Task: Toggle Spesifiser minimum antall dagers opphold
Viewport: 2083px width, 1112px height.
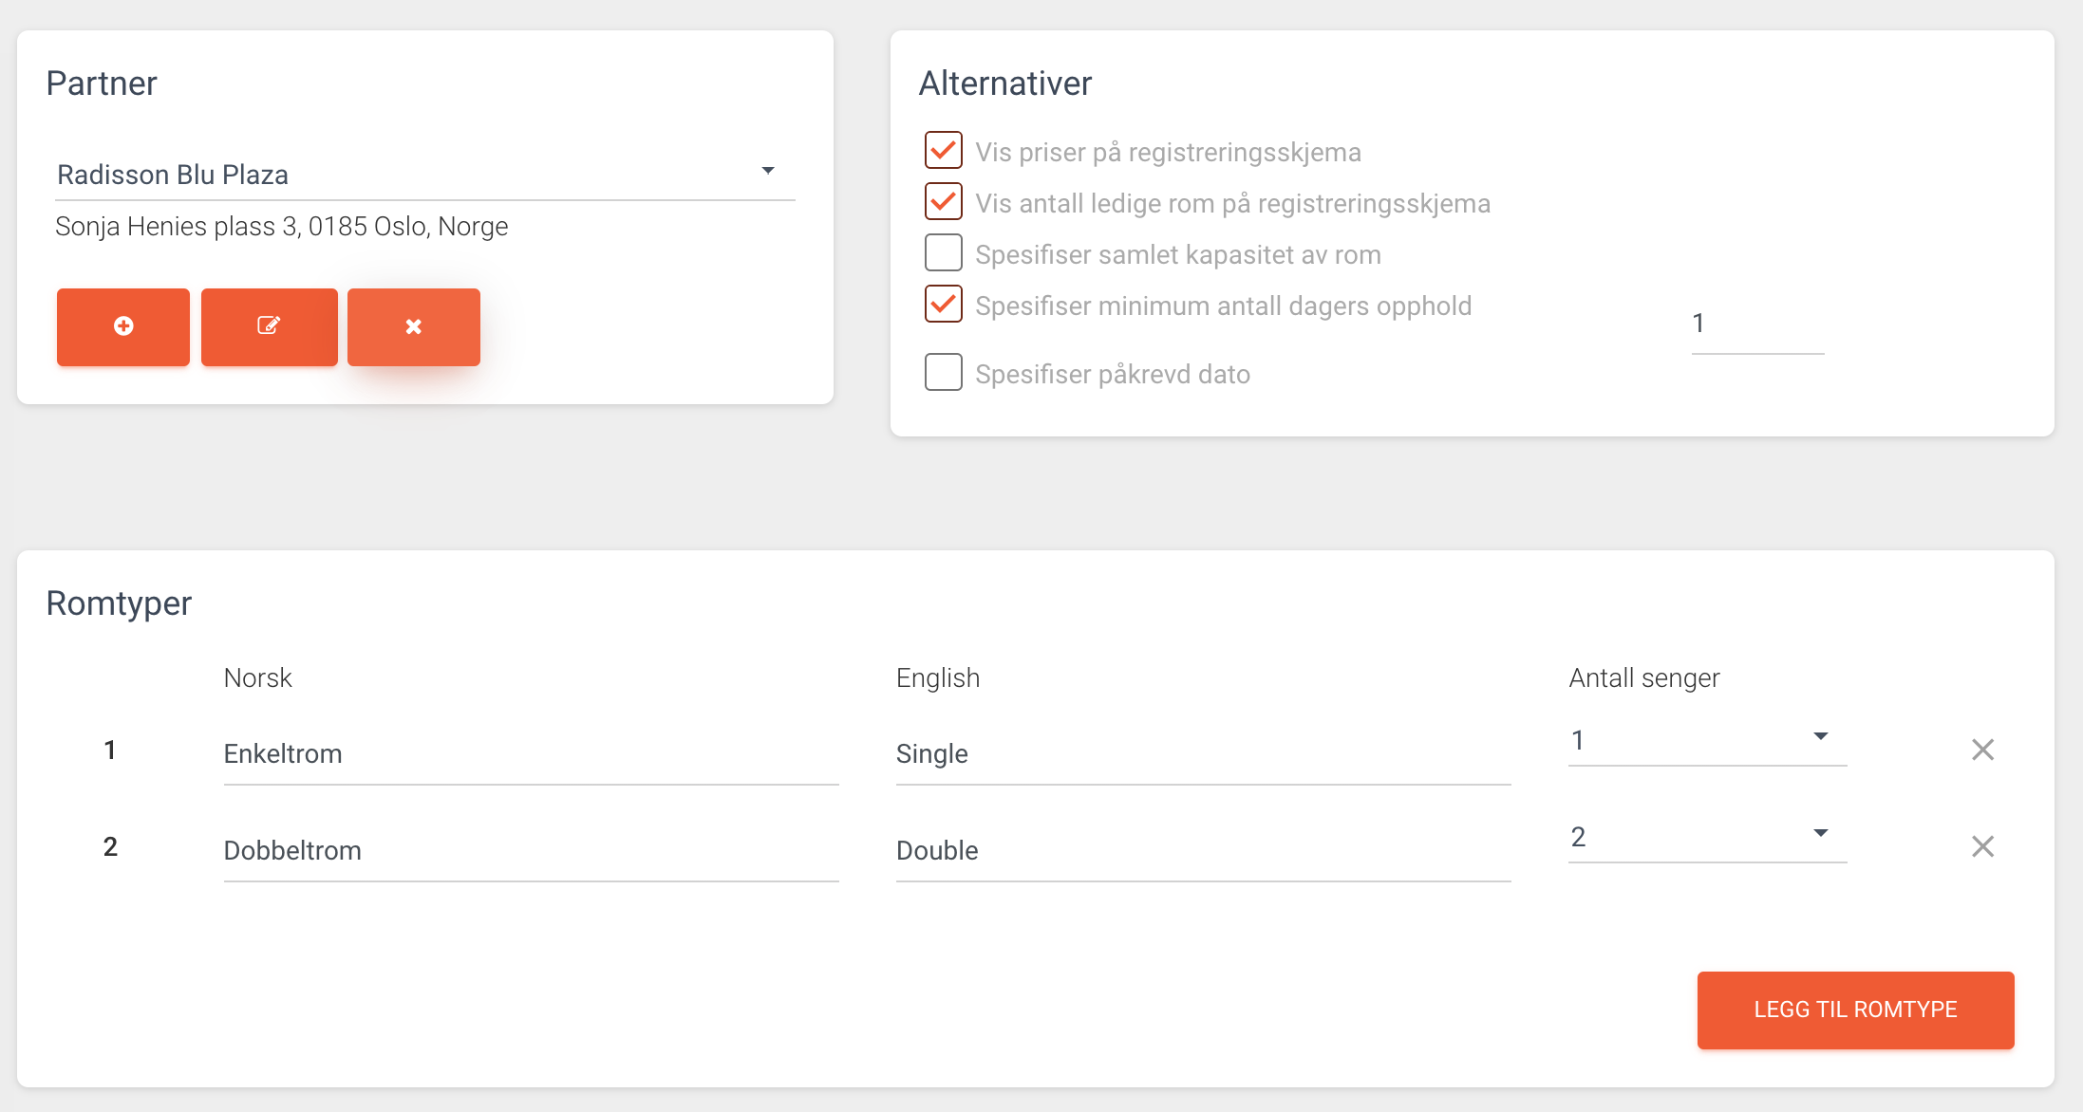Action: [944, 304]
